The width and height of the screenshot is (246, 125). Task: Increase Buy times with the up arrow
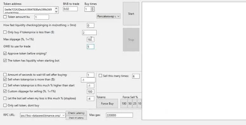(92, 8)
